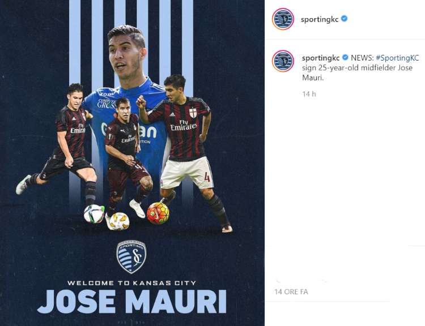425x326 pixels.
Task: Click the orange soccer ball in poster
Action: pyautogui.click(x=158, y=213)
